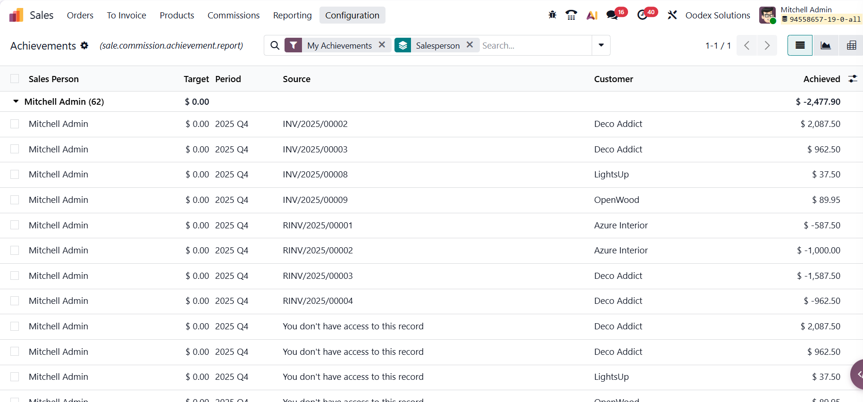Open optional columns selector next to Achieved
The width and height of the screenshot is (863, 402).
pyautogui.click(x=853, y=79)
